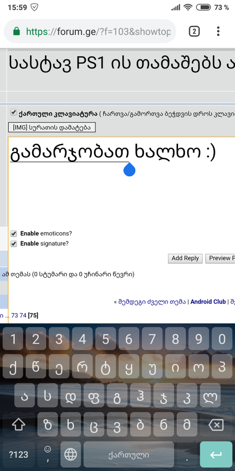Tap the Enter return key

[216, 454]
